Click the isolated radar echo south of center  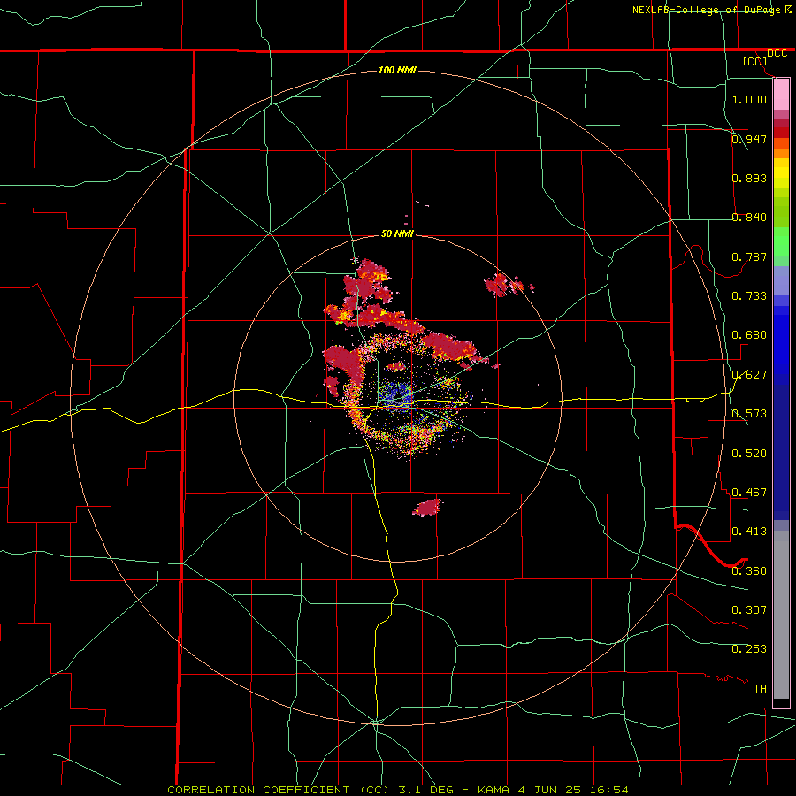pos(427,507)
